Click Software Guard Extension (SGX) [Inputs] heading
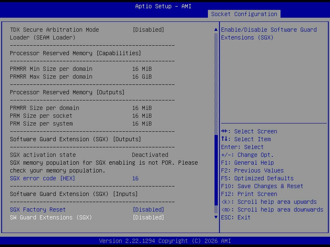Viewport: 330px width, 247px height. (74, 194)
